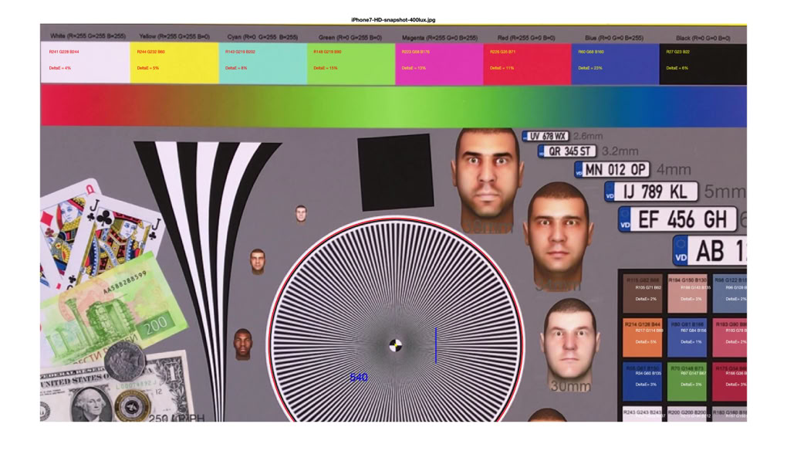Select the Black (R=0 G=0 B=0) label
787x468 pixels.
tap(703, 38)
